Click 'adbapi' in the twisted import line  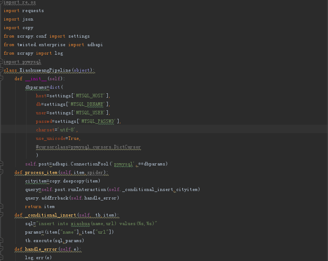point(95,45)
